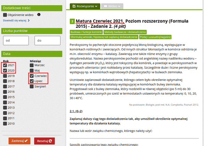Screen dimensions: 204x146
Task: Check the 2015 year checkbox
Action: 5,97
